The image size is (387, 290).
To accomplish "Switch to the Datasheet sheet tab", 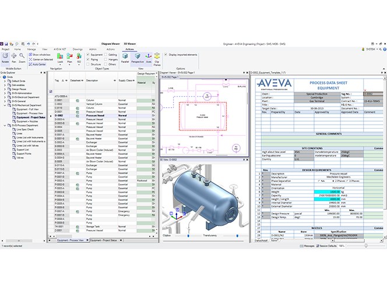I will click(x=261, y=241).
